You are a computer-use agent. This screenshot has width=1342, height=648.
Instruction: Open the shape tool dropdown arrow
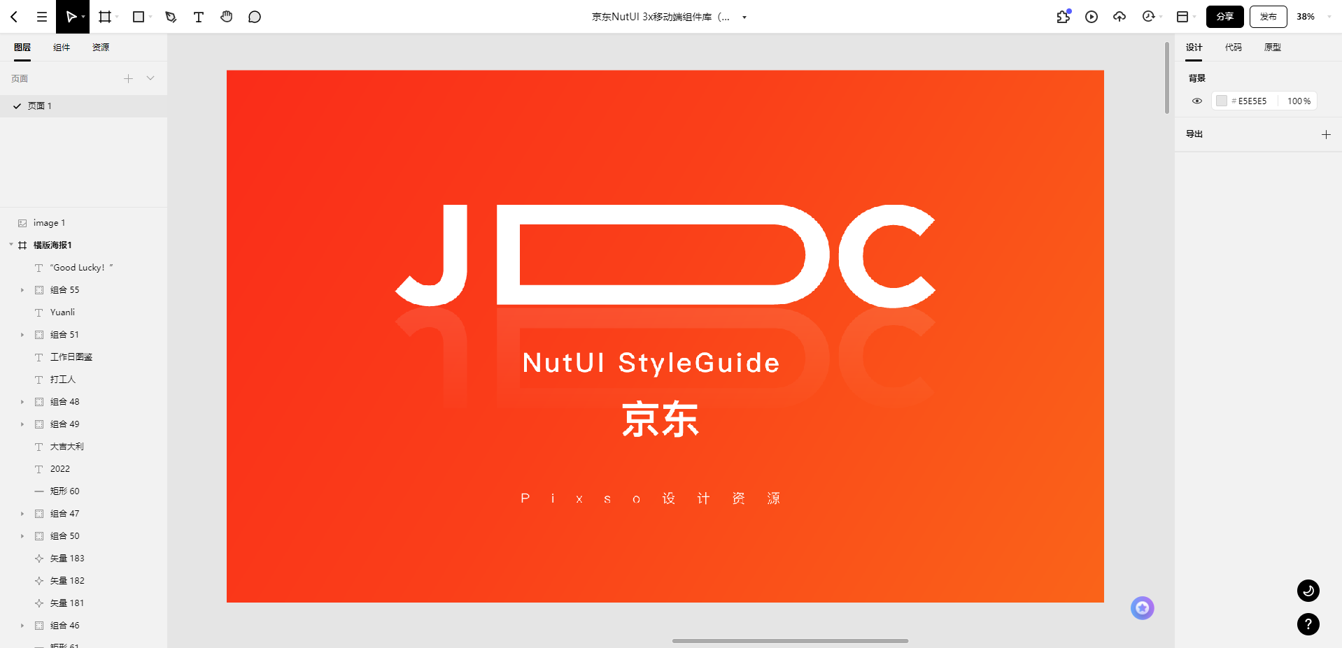[x=150, y=17]
